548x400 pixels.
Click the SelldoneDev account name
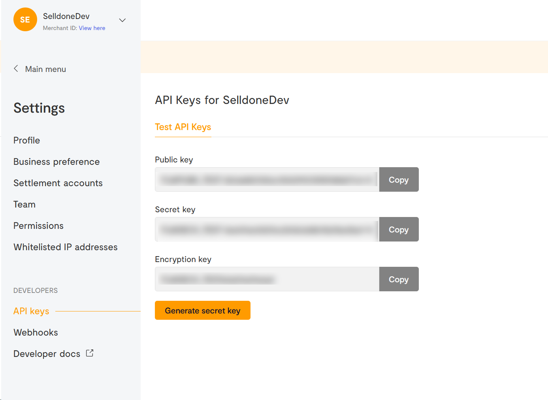tap(66, 16)
